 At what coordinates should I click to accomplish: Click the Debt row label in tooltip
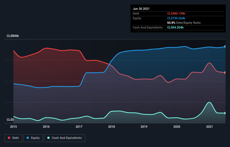136,13
